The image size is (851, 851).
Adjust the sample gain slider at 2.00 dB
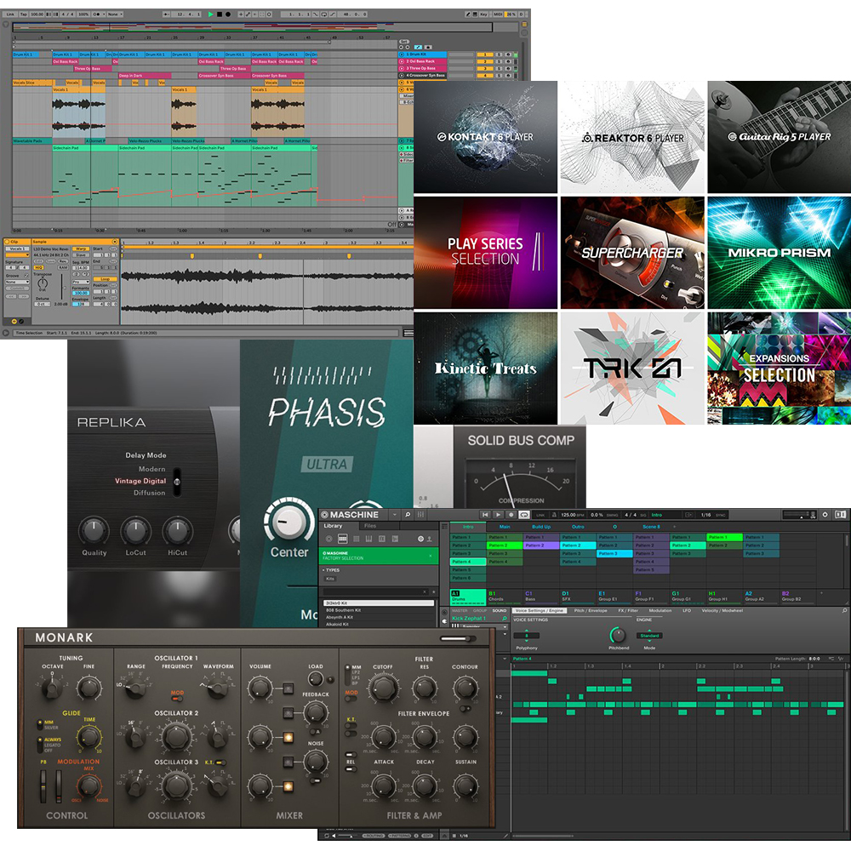pyautogui.click(x=64, y=288)
